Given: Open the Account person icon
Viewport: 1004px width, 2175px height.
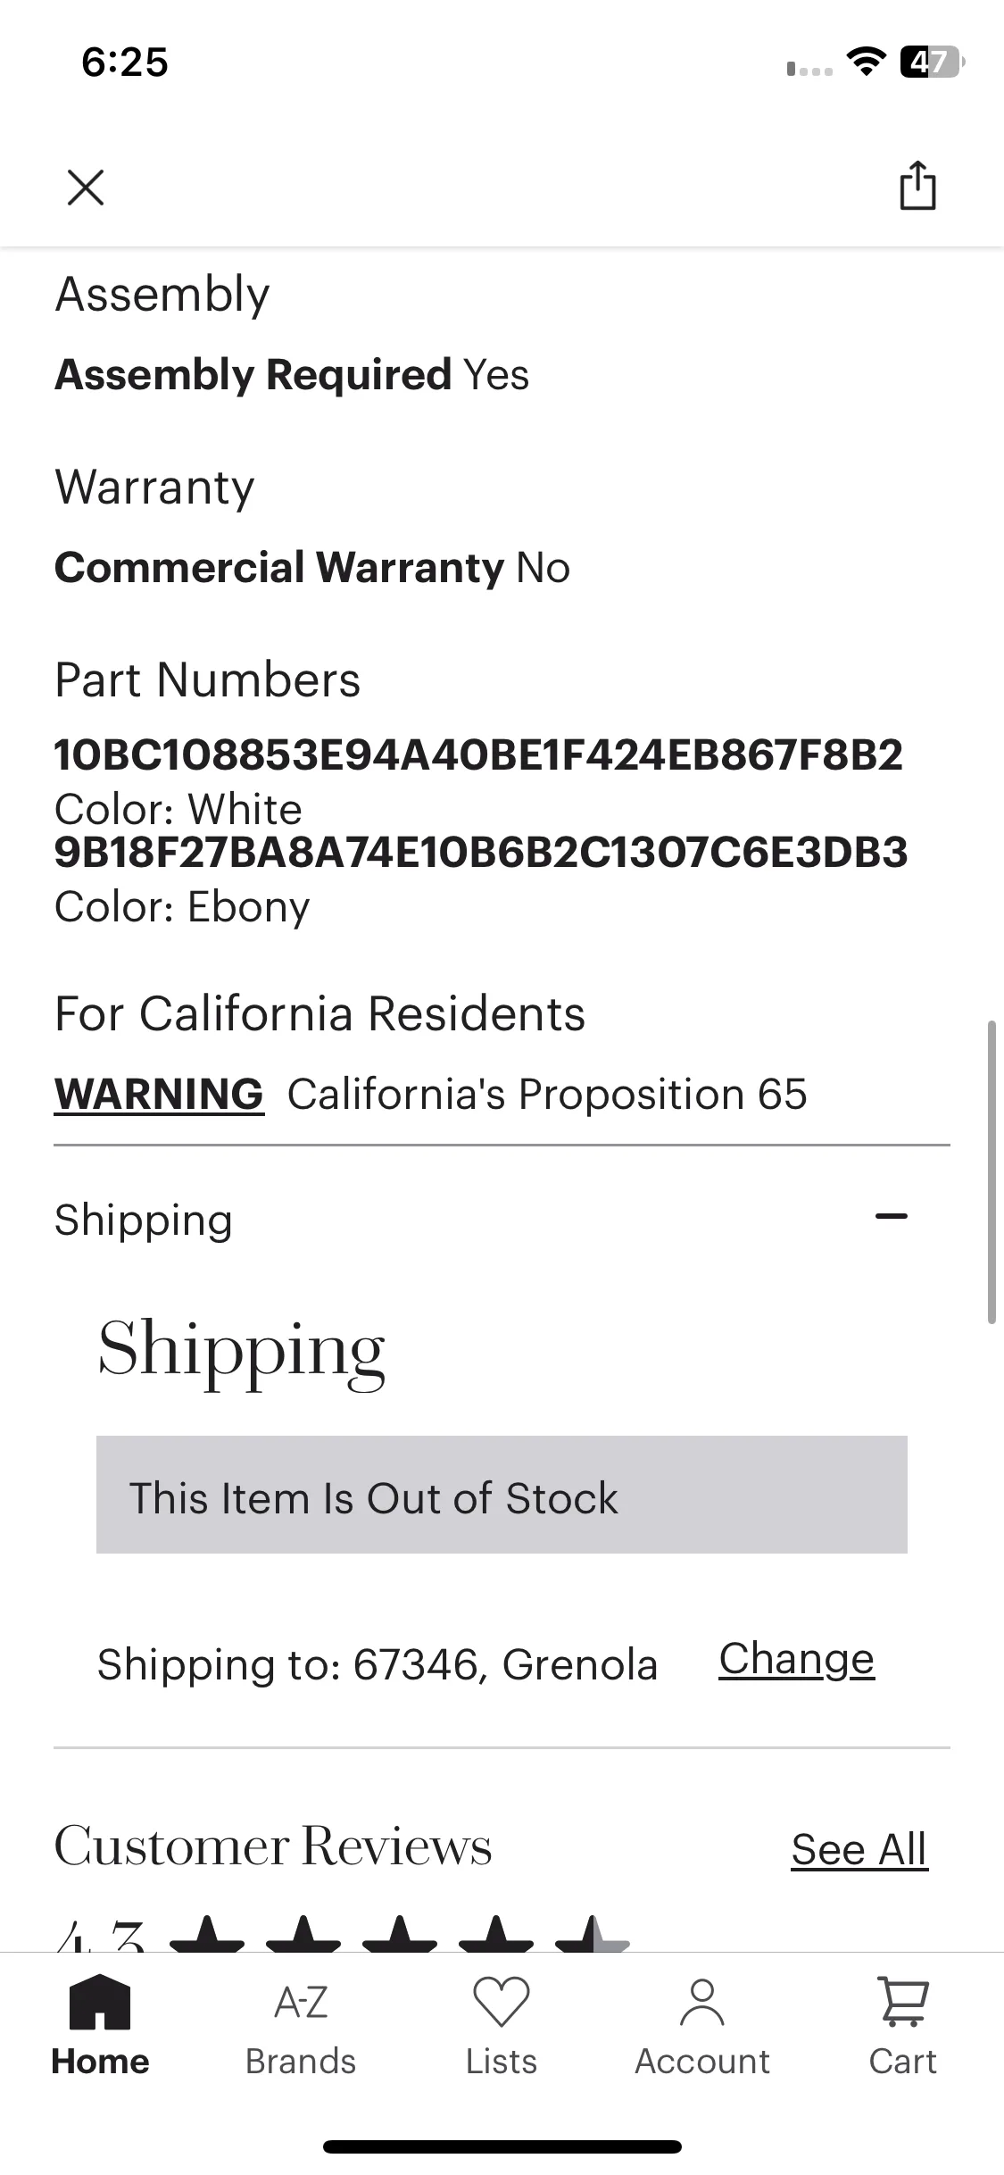Looking at the screenshot, I should coord(702,2002).
